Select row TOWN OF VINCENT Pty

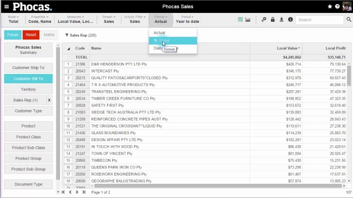coord(112,153)
